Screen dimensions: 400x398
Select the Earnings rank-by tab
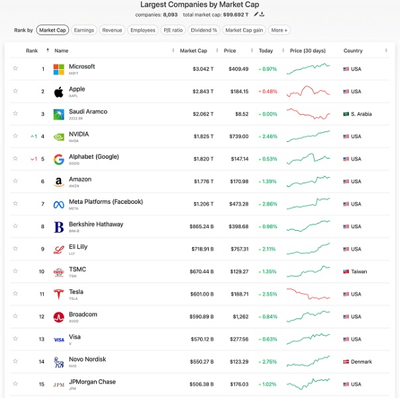(83, 30)
